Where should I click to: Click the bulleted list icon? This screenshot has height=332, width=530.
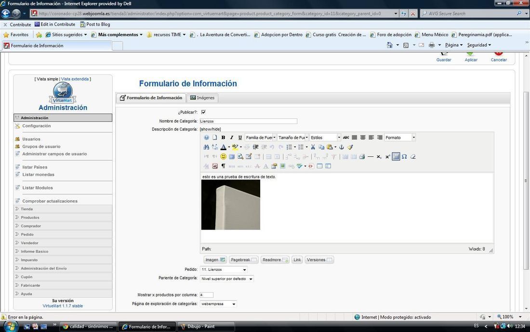301,147
